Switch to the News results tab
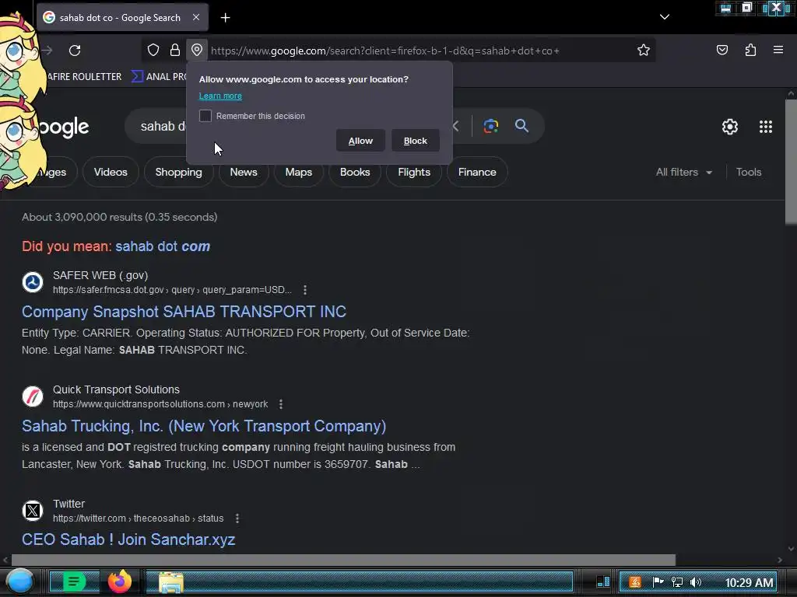The width and height of the screenshot is (797, 597). coord(244,172)
